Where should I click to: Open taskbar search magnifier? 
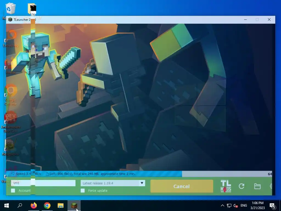pos(20,206)
